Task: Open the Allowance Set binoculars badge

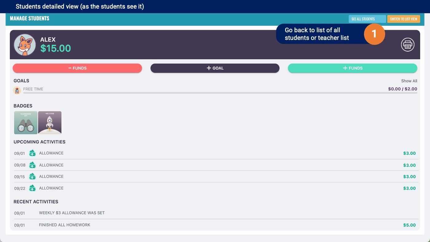Action: (26, 123)
